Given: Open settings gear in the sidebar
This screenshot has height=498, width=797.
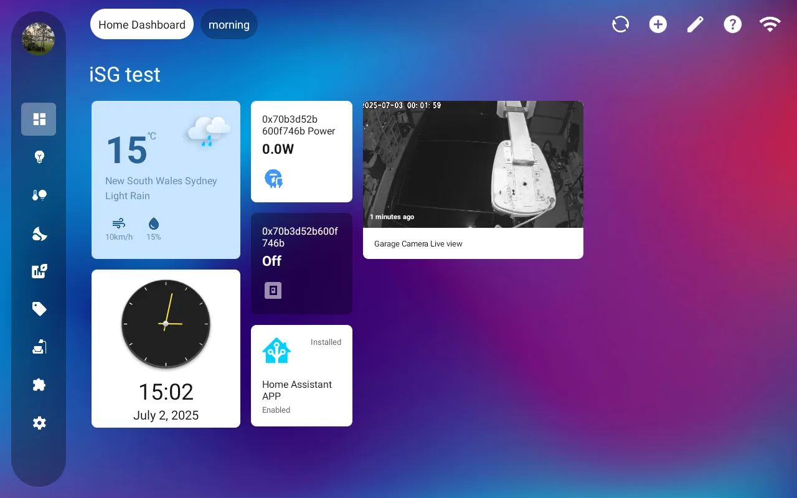Looking at the screenshot, I should tap(39, 423).
